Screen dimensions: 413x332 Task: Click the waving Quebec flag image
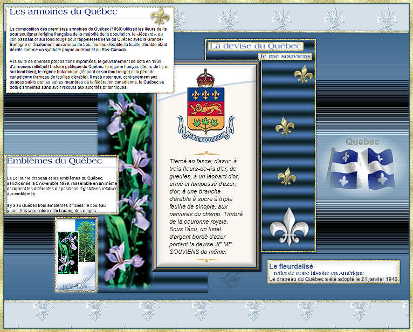pos(361,169)
